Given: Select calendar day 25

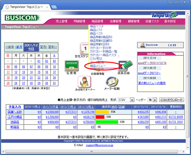Looking at the screenshot, I should [x=8, y=83].
